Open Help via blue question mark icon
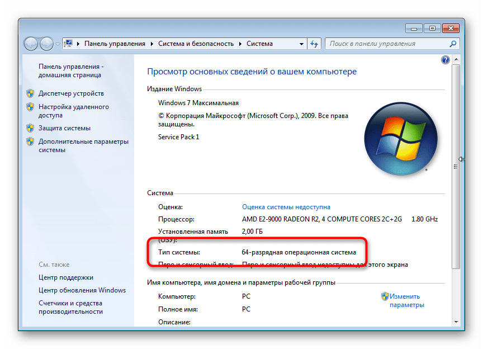 click(445, 60)
